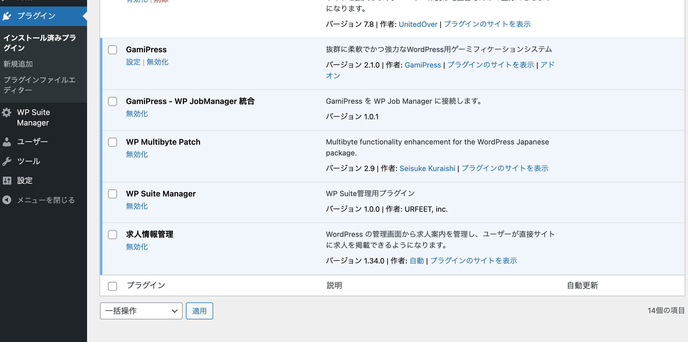Click the Users person icon
Image resolution: width=688 pixels, height=342 pixels.
tap(7, 142)
